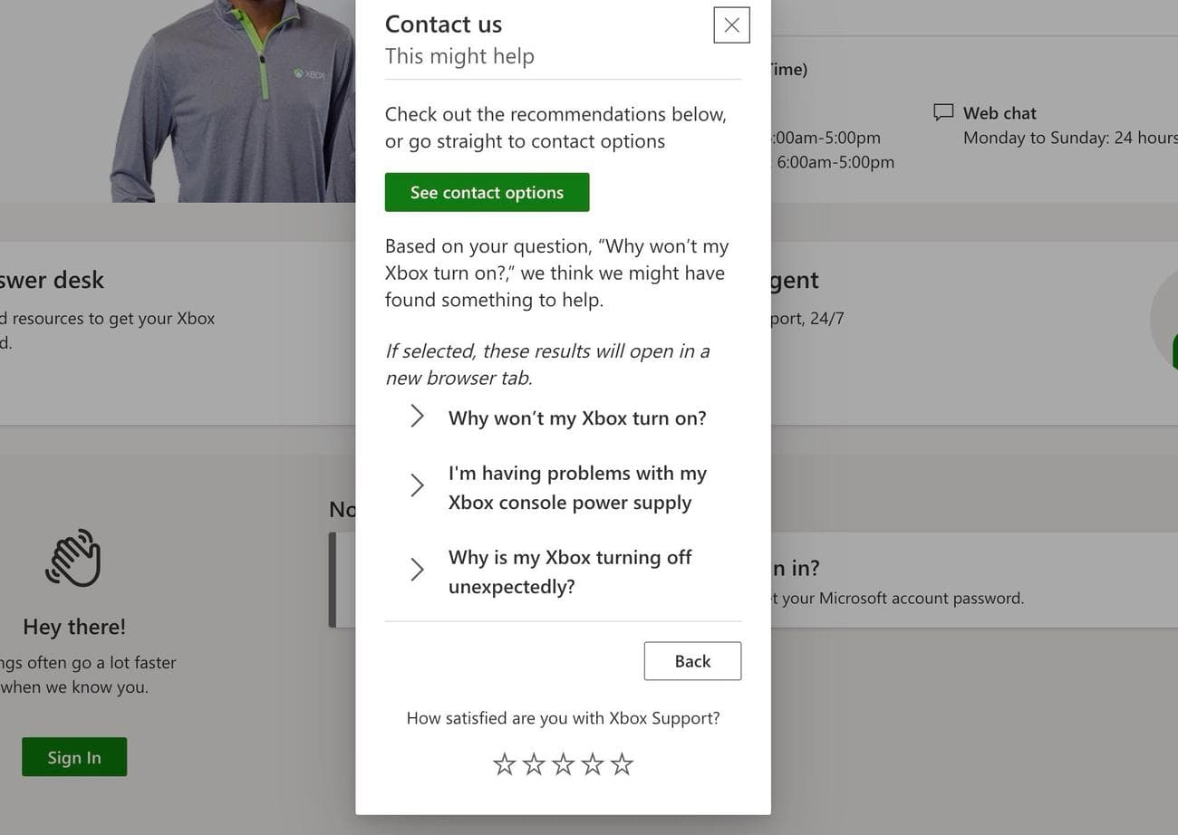1178x835 pixels.
Task: Click the Back button
Action: (x=692, y=661)
